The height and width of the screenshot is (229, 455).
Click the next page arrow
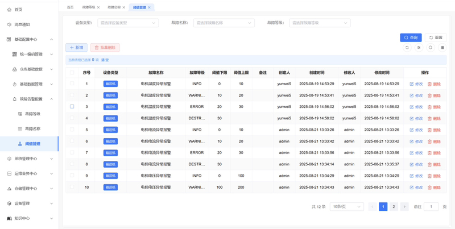(404, 207)
